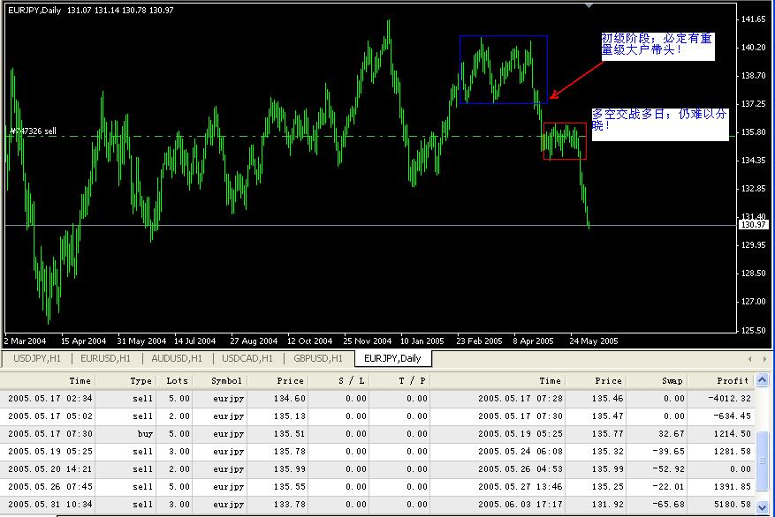
Task: Click the close price 131.92 cell
Action: (x=607, y=505)
